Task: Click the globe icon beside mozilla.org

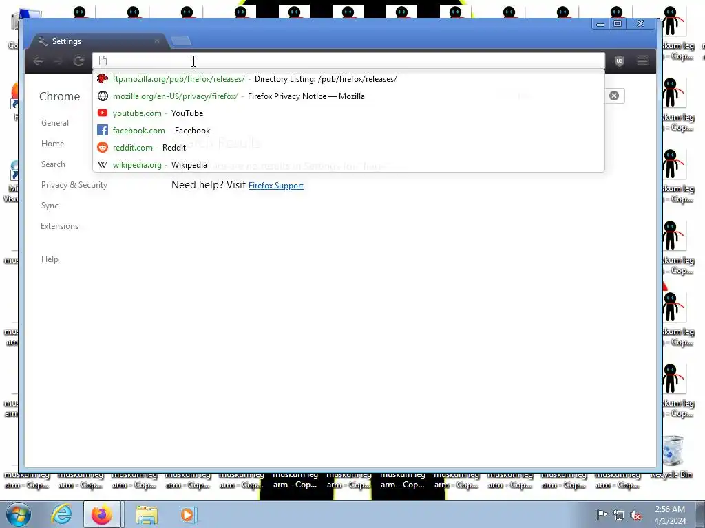Action: (x=103, y=96)
